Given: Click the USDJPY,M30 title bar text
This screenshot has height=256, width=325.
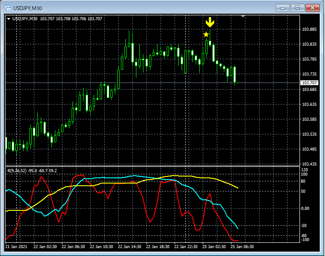Looking at the screenshot, I should pyautogui.click(x=28, y=8).
